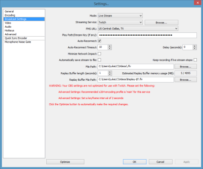Open the Hotkeys settings category
Viewport: 203px width, 169px height.
pos(24,31)
